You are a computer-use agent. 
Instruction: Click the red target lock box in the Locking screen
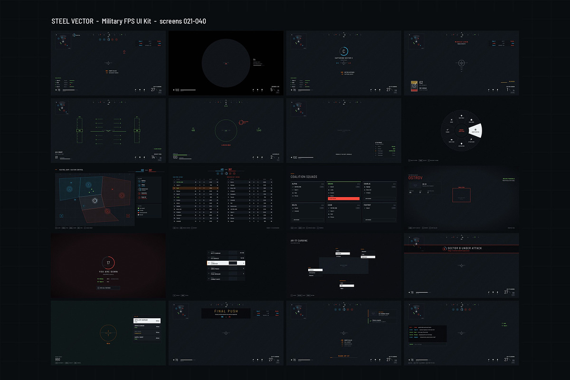click(x=241, y=123)
